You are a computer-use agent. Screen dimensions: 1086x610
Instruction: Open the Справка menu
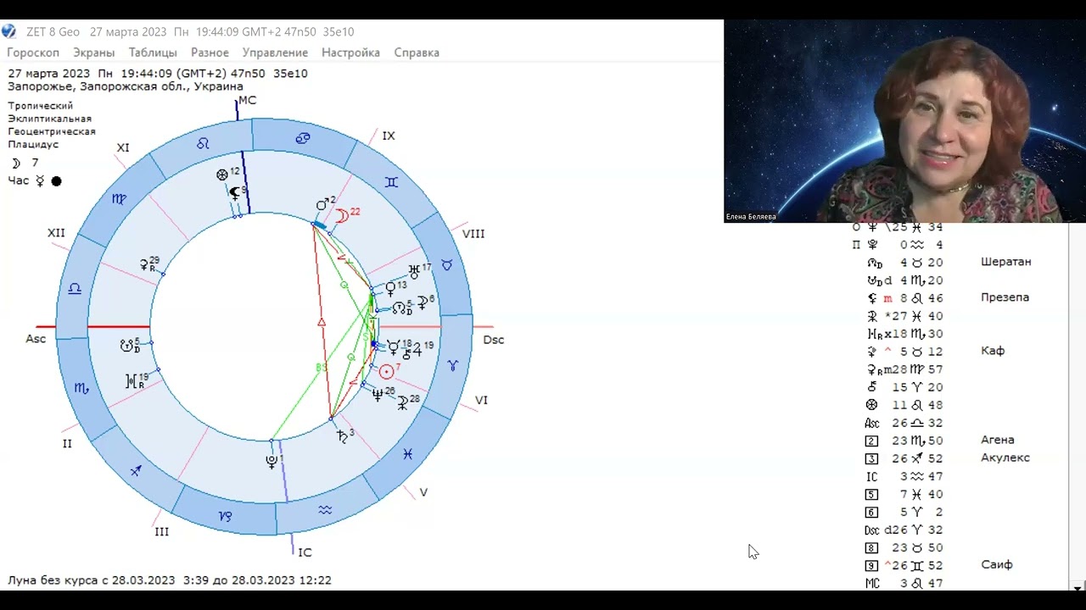(x=417, y=53)
